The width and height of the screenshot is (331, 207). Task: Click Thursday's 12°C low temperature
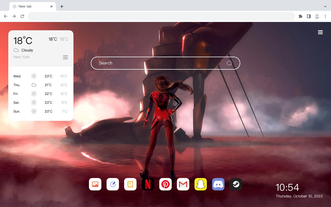(64, 85)
